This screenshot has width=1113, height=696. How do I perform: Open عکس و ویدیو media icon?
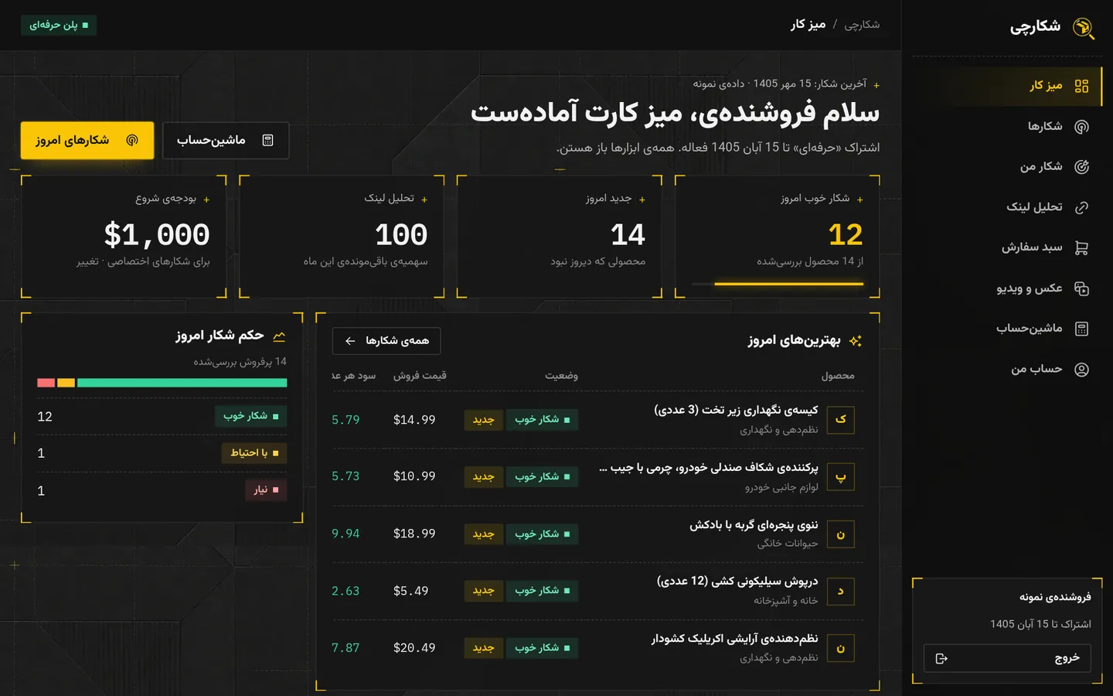(x=1081, y=288)
